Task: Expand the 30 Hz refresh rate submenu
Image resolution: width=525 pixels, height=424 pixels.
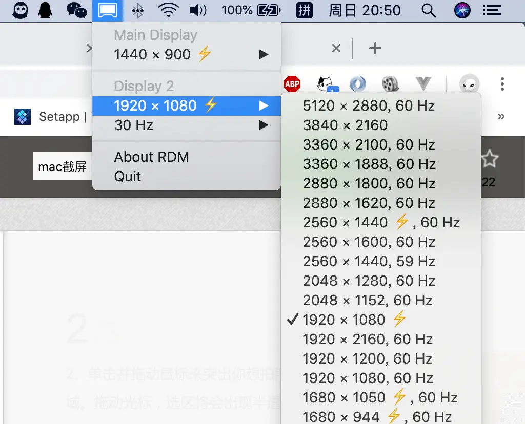Action: coord(187,125)
